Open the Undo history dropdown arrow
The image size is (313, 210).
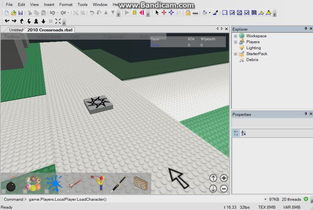pyautogui.click(x=58, y=13)
